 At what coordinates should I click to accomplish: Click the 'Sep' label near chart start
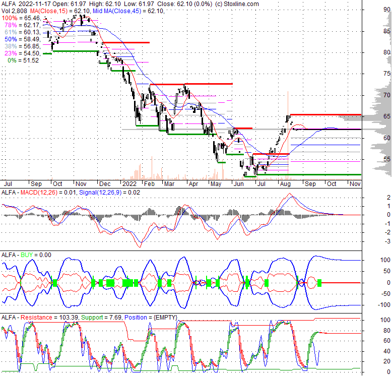[x=36, y=184]
